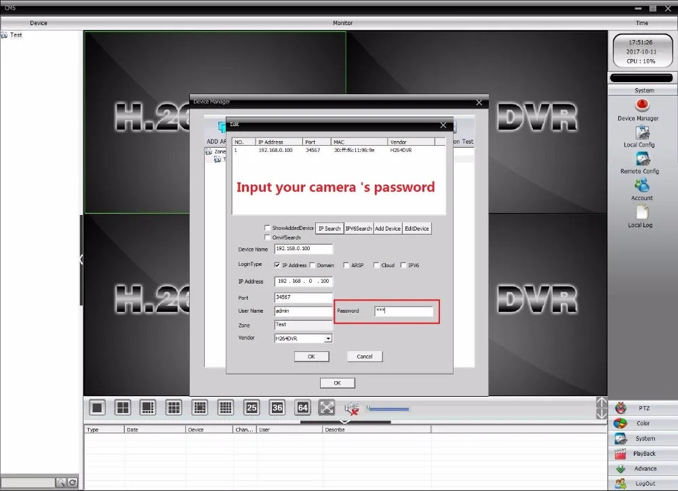
Task: Open the PlayBack panel
Action: pyautogui.click(x=643, y=454)
